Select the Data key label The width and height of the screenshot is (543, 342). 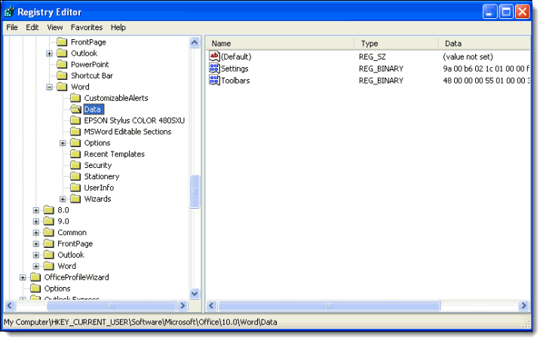[x=94, y=109]
